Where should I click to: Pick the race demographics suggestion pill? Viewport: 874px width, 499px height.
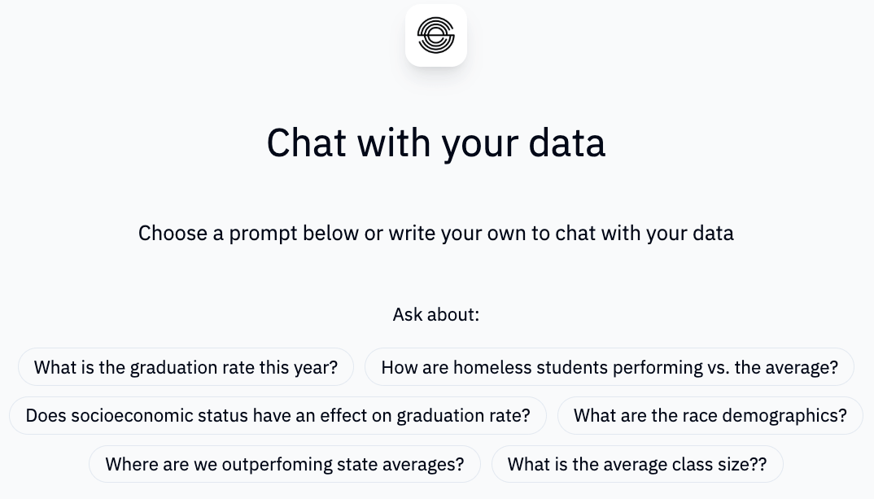[x=710, y=415]
